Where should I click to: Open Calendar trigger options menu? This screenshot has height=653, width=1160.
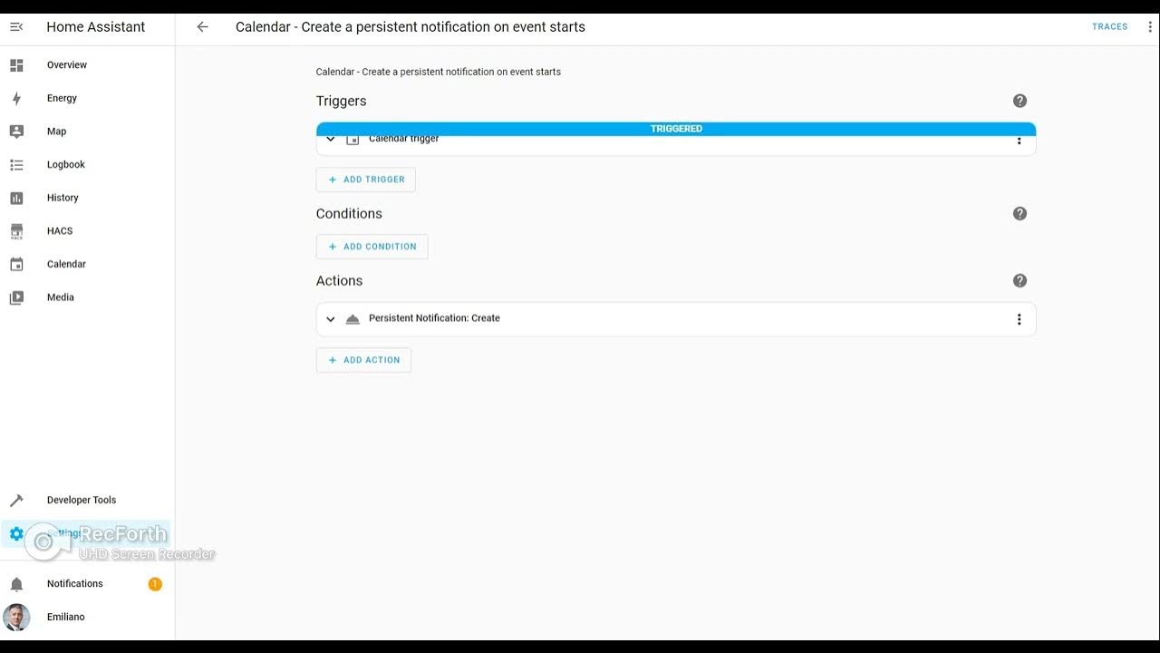pyautogui.click(x=1019, y=141)
